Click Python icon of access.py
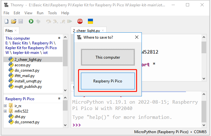The width and height of the screenshot is (211, 136). [x=11, y=65]
